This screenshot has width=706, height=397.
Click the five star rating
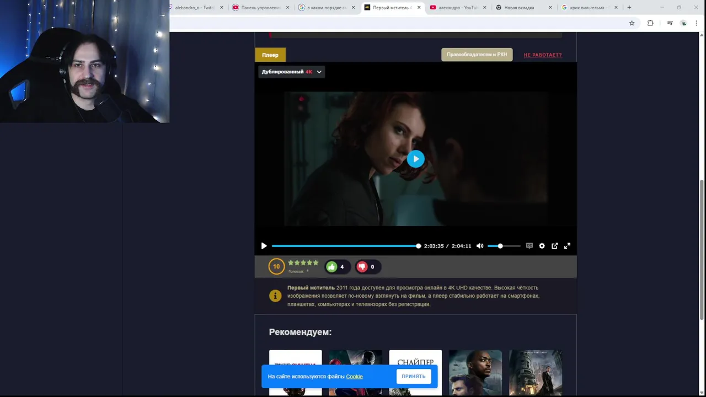pos(303,263)
